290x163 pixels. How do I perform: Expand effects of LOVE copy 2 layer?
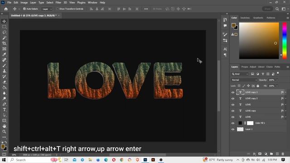(285, 99)
